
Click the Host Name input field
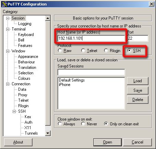tap(91, 38)
